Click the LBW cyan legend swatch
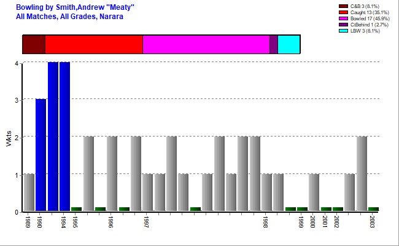The height and width of the screenshot is (246, 399). [x=343, y=31]
